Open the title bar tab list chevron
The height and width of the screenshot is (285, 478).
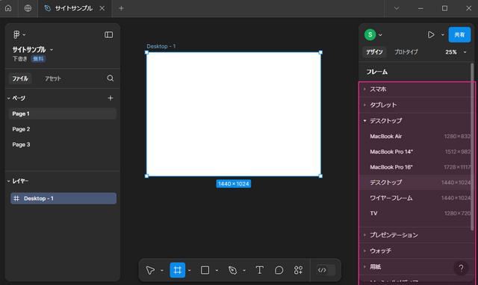[397, 8]
